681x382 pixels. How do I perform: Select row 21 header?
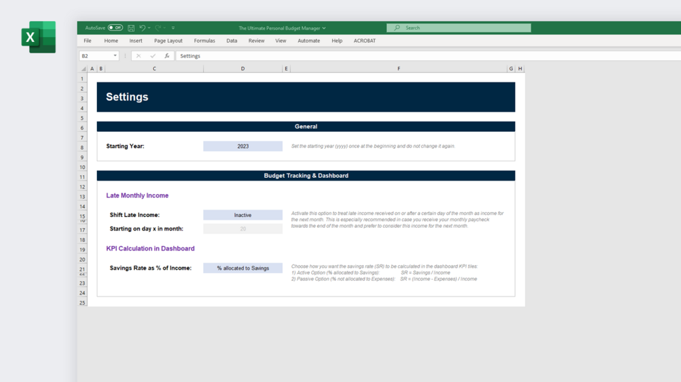coord(82,269)
